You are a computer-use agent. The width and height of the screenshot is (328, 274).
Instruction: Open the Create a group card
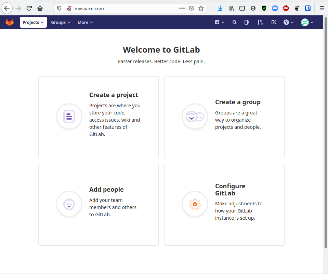(224, 117)
